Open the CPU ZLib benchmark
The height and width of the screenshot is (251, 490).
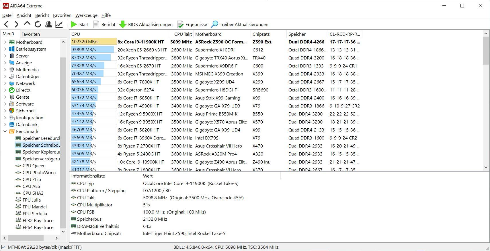(x=32, y=179)
